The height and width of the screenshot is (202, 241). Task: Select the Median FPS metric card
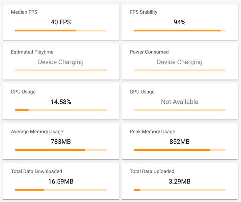[61, 22]
